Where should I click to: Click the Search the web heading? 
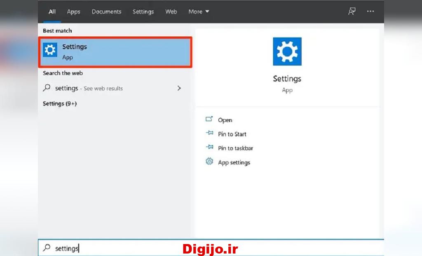click(x=63, y=73)
